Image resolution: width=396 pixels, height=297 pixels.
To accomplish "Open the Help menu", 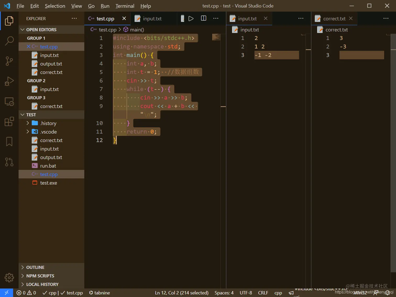I will (146, 6).
